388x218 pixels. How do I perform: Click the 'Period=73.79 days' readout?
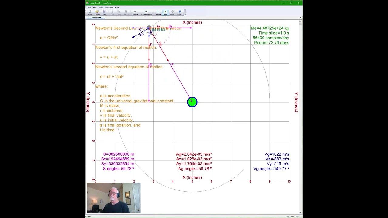pos(271,43)
